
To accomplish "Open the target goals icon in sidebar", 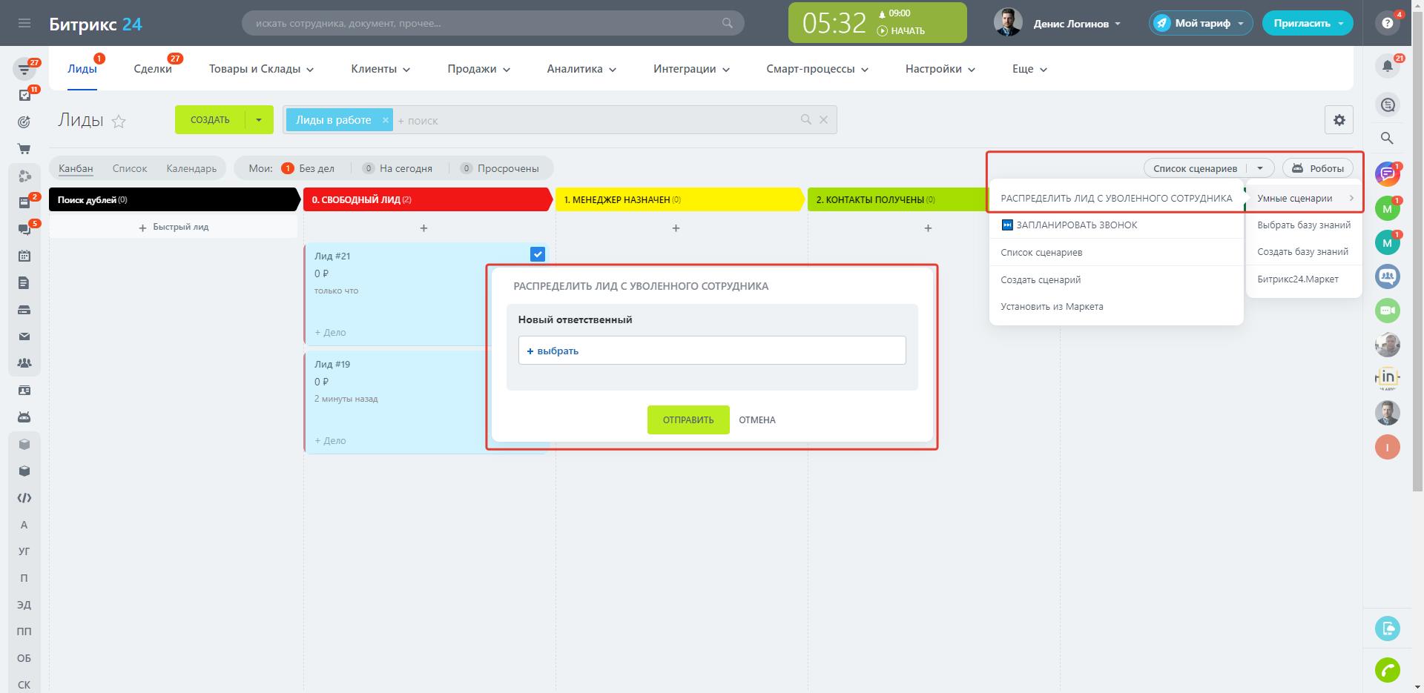I will [x=24, y=122].
